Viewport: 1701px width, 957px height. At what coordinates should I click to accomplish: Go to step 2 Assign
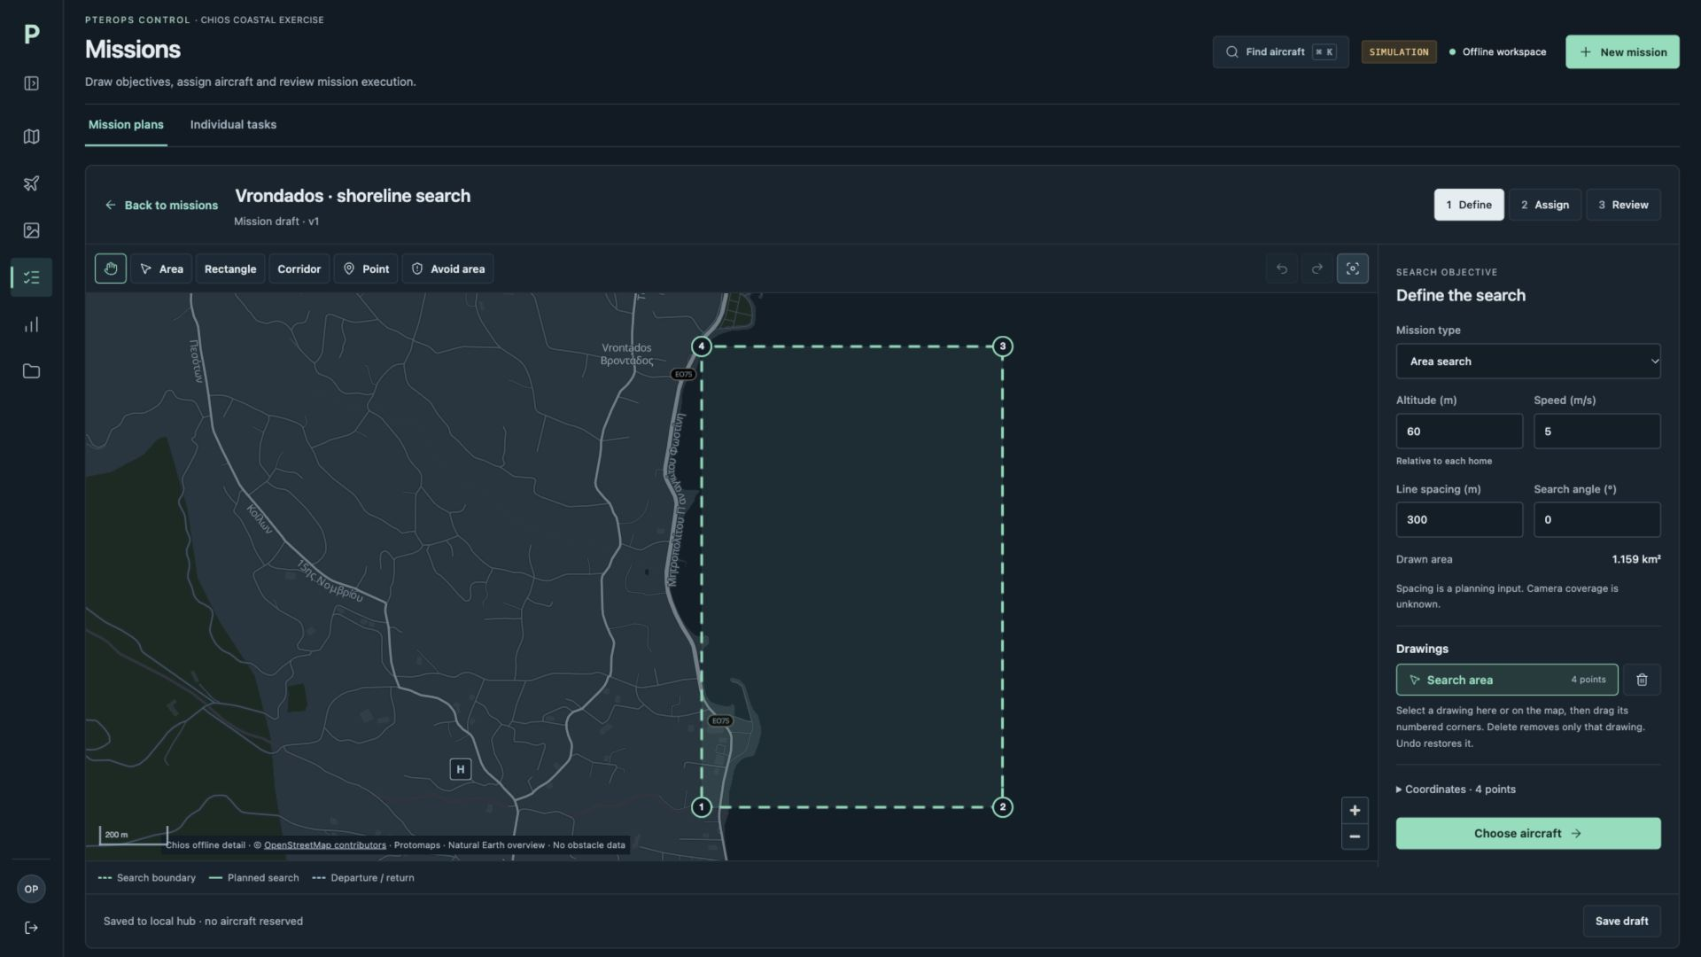point(1545,205)
